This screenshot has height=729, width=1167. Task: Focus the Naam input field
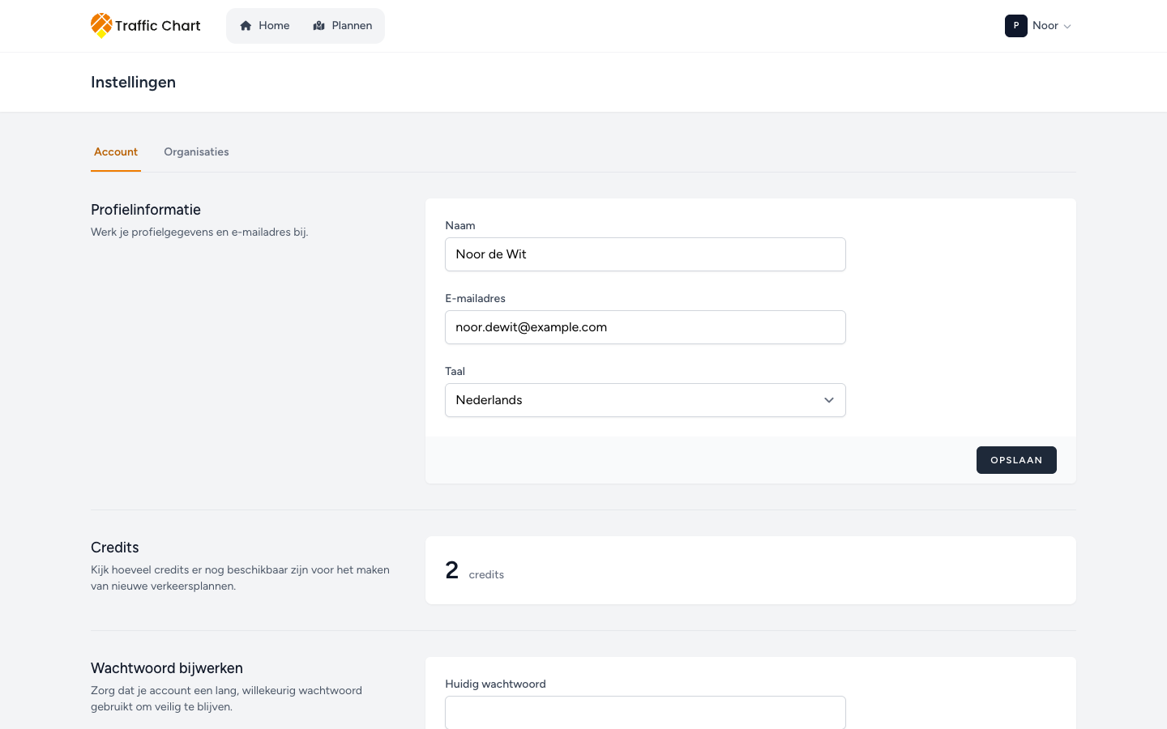click(645, 254)
